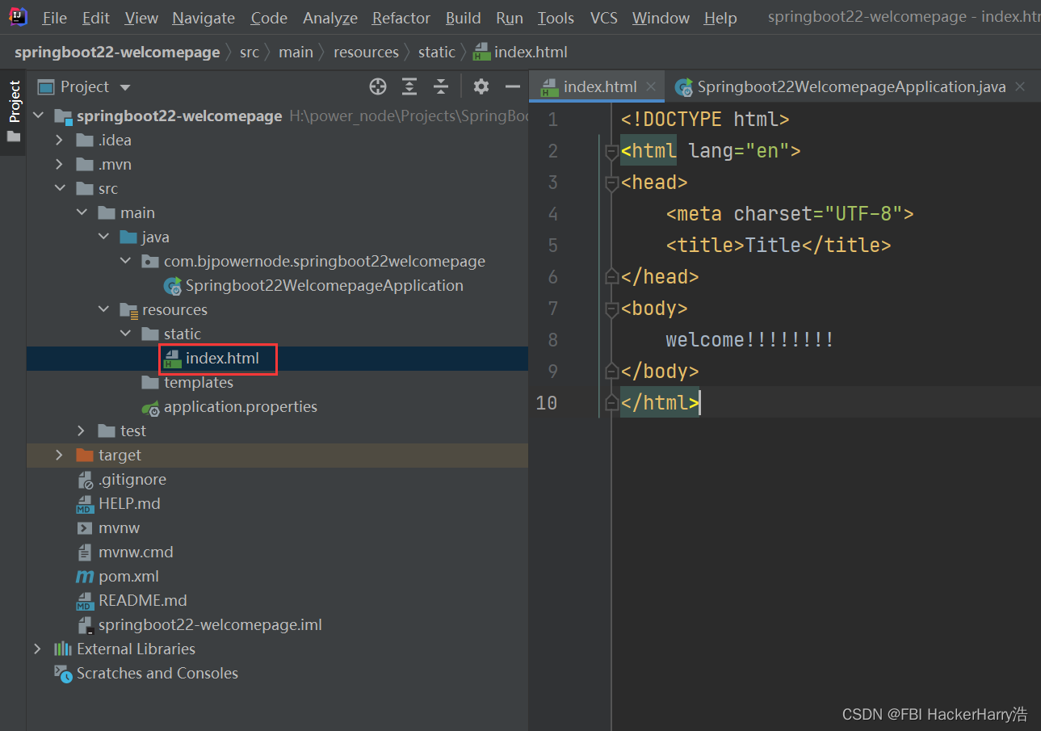Collapse the main folder
1041x731 pixels.
pos(82,213)
